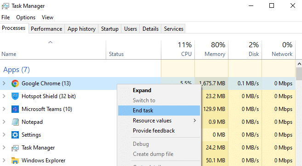Click the Settings gear icon
Screen dimensions: 302x166
coord(15,135)
